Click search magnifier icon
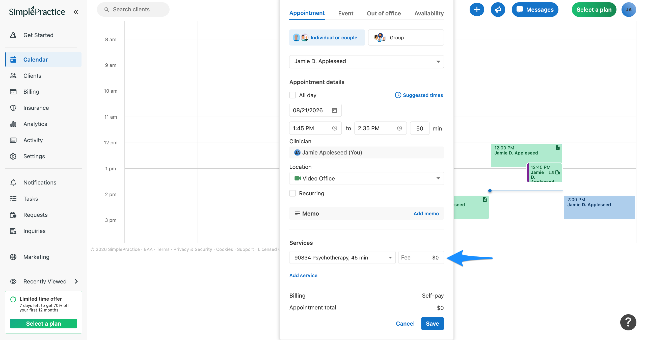This screenshot has height=340, width=646. 106,10
